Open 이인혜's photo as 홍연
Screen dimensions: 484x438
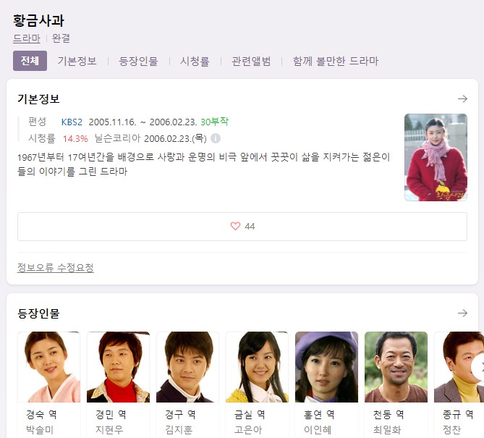click(326, 367)
